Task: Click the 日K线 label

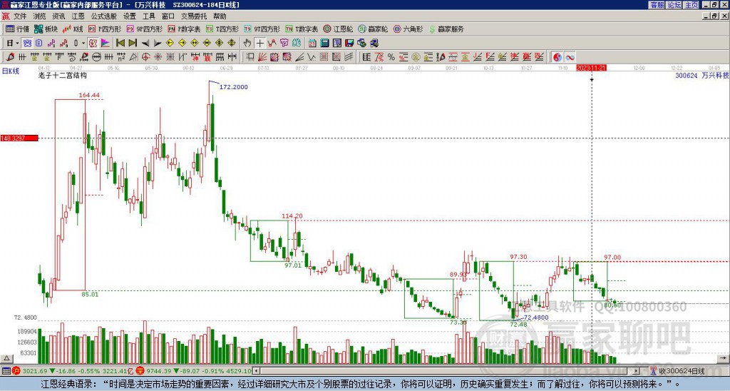Action: click(11, 71)
